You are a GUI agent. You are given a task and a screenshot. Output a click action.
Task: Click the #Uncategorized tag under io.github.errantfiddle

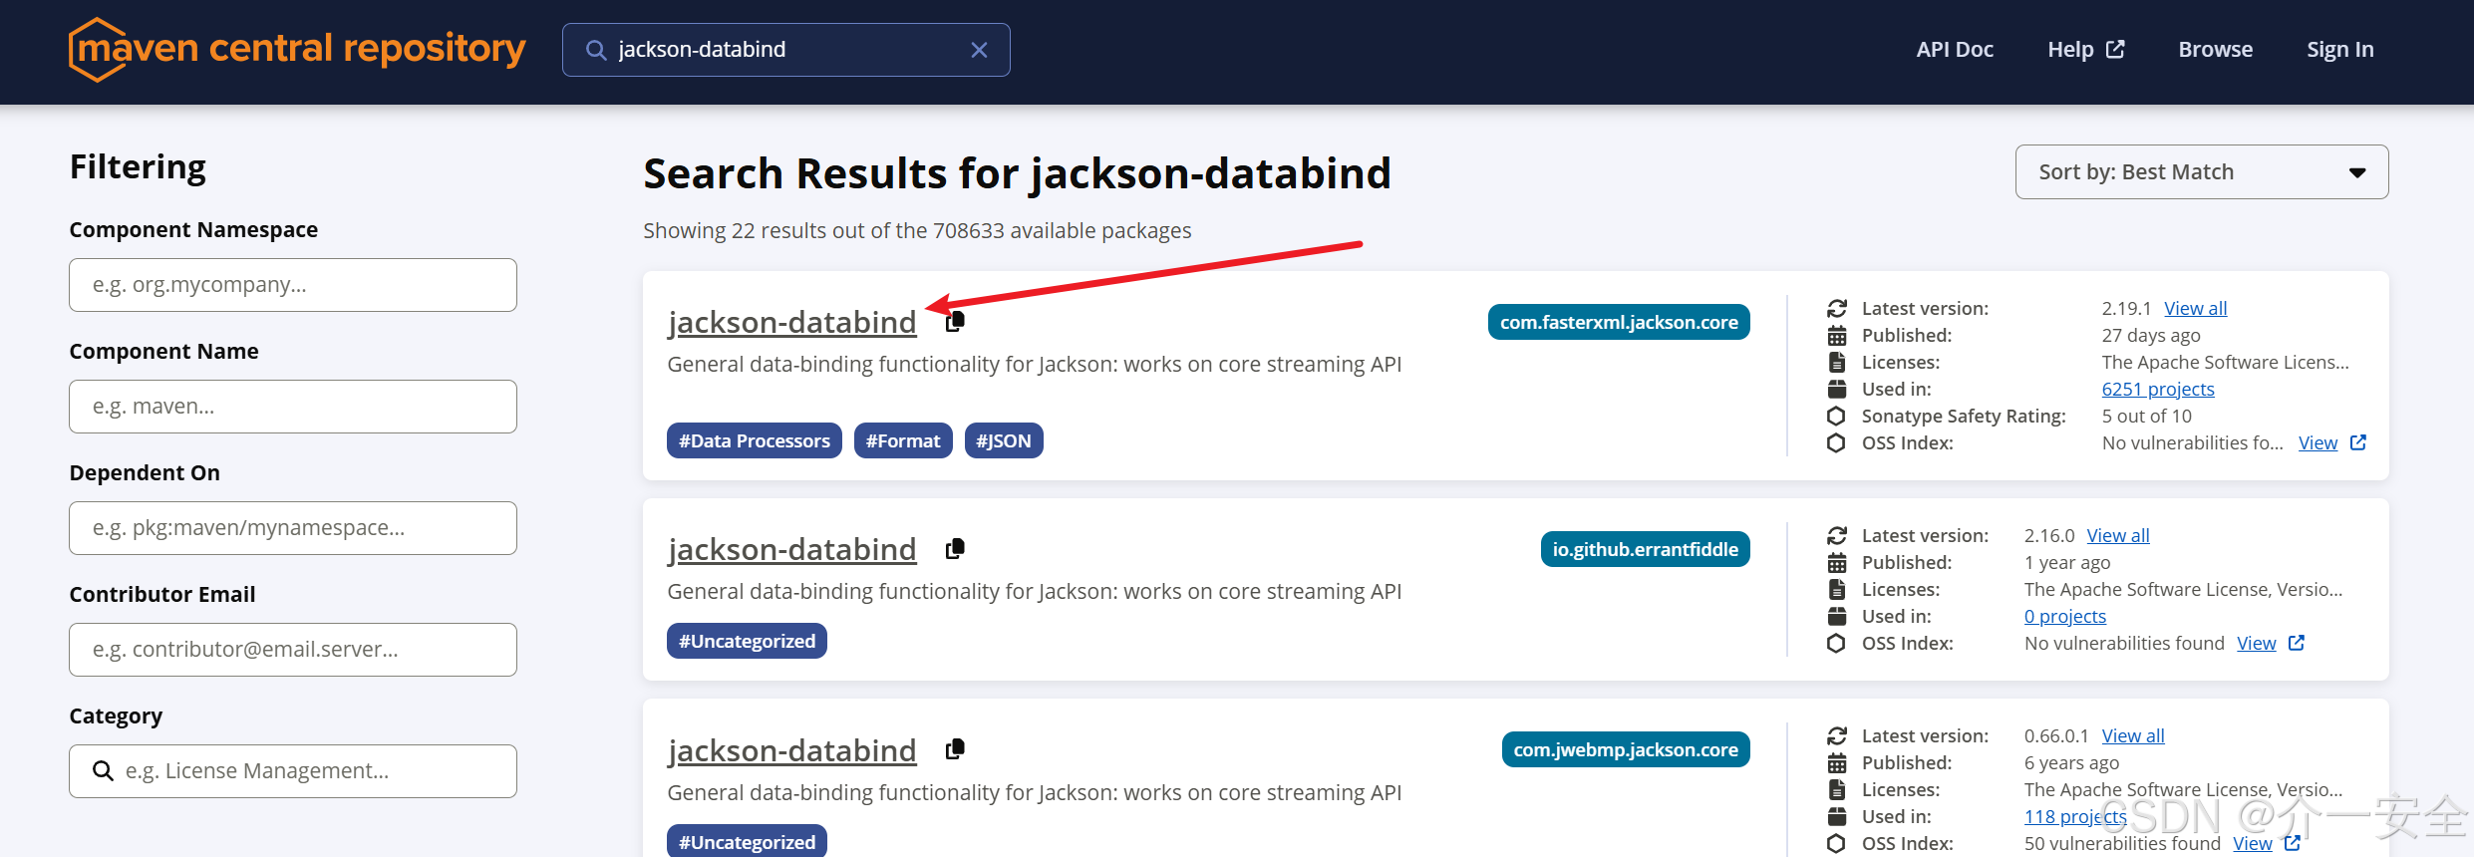[x=747, y=641]
